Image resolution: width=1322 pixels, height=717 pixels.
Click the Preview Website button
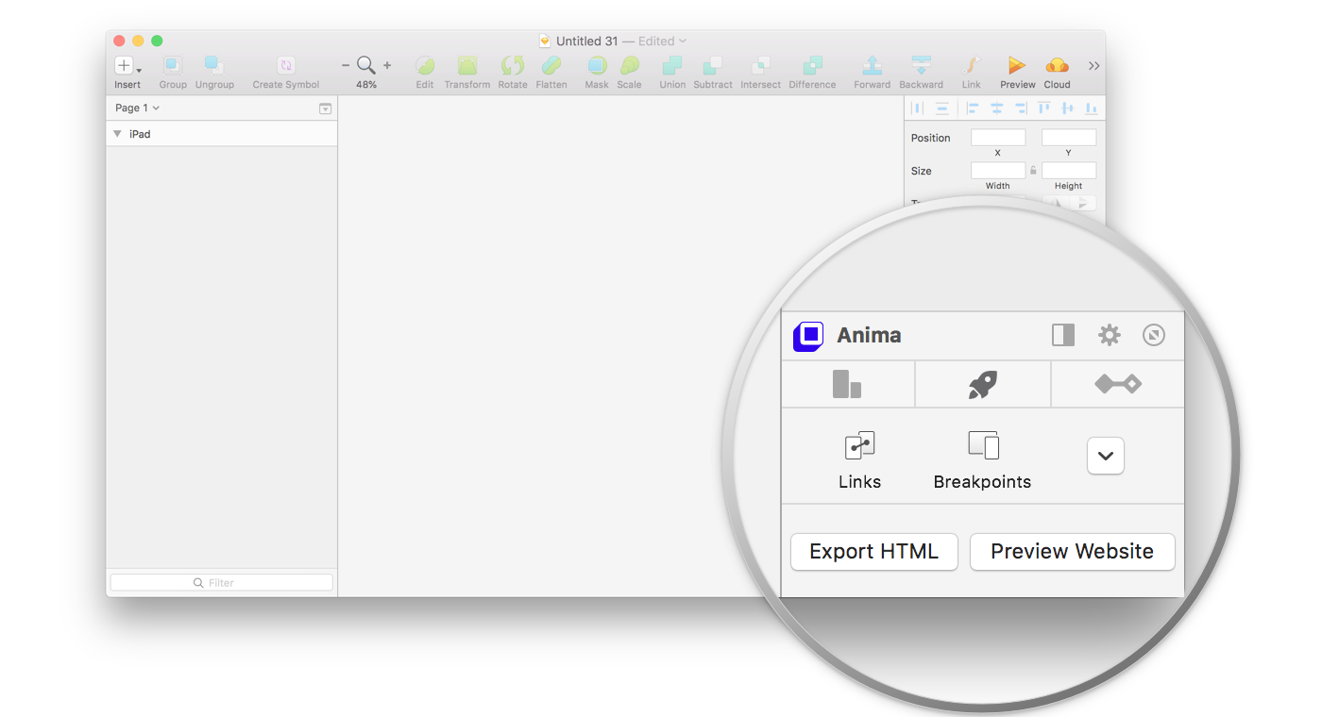click(x=1073, y=552)
